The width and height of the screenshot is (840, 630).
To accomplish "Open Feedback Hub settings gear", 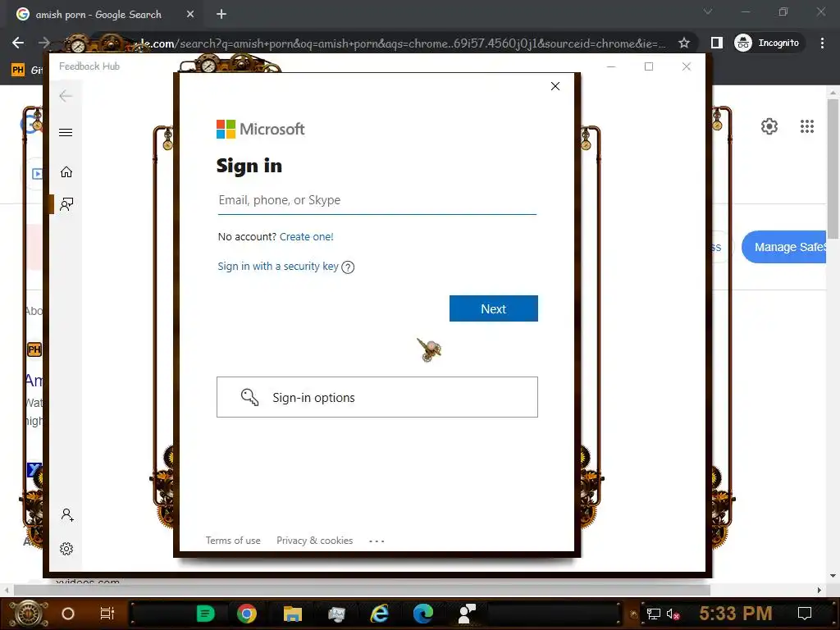I will coord(66,549).
